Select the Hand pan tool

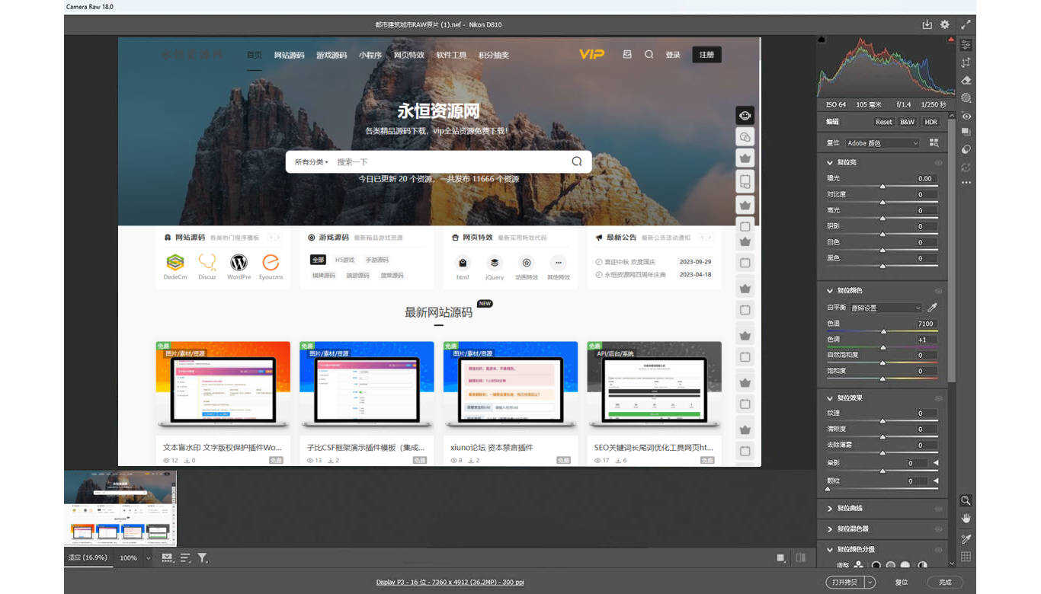tap(966, 518)
